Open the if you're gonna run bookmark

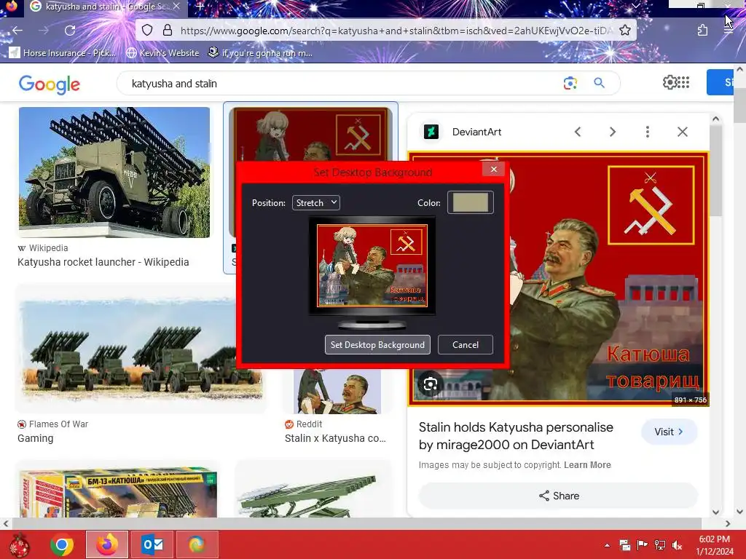tap(261, 52)
